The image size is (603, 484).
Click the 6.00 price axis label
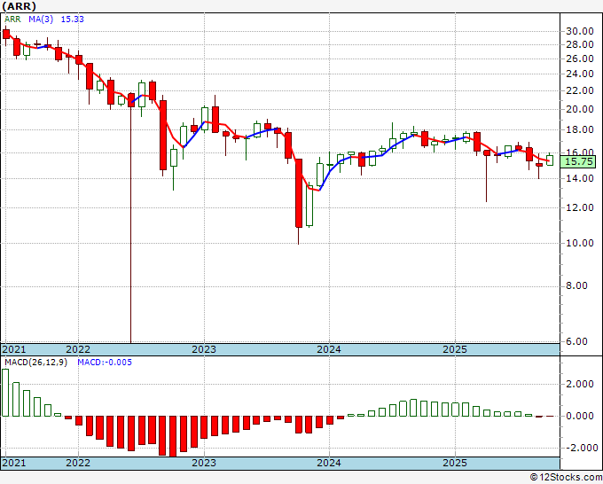[x=583, y=341]
